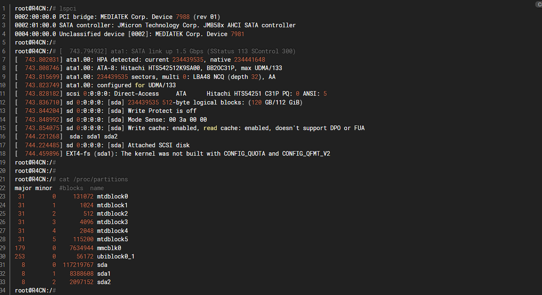Click line number 34 in gutter

coord(4,290)
